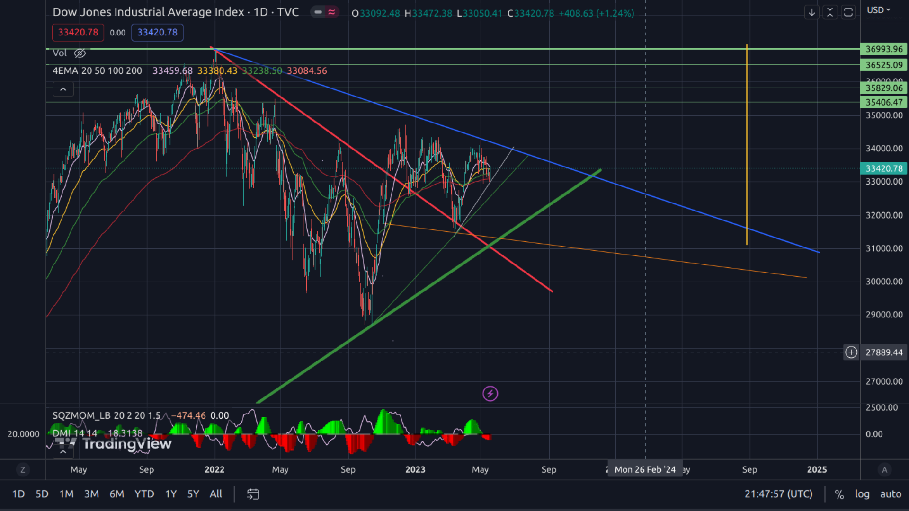Toggle the percent scale mode
Image resolution: width=909 pixels, height=511 pixels.
click(x=839, y=494)
